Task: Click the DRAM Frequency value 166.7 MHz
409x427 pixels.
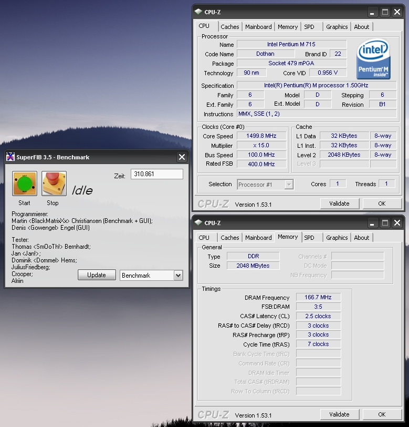Action: click(318, 297)
